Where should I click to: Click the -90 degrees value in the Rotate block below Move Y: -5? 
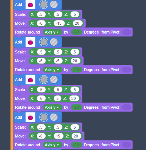(77, 70)
